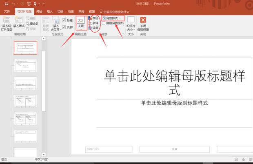Click the Notes (备注) button in status bar
The height and width of the screenshot is (164, 253).
coord(4,160)
